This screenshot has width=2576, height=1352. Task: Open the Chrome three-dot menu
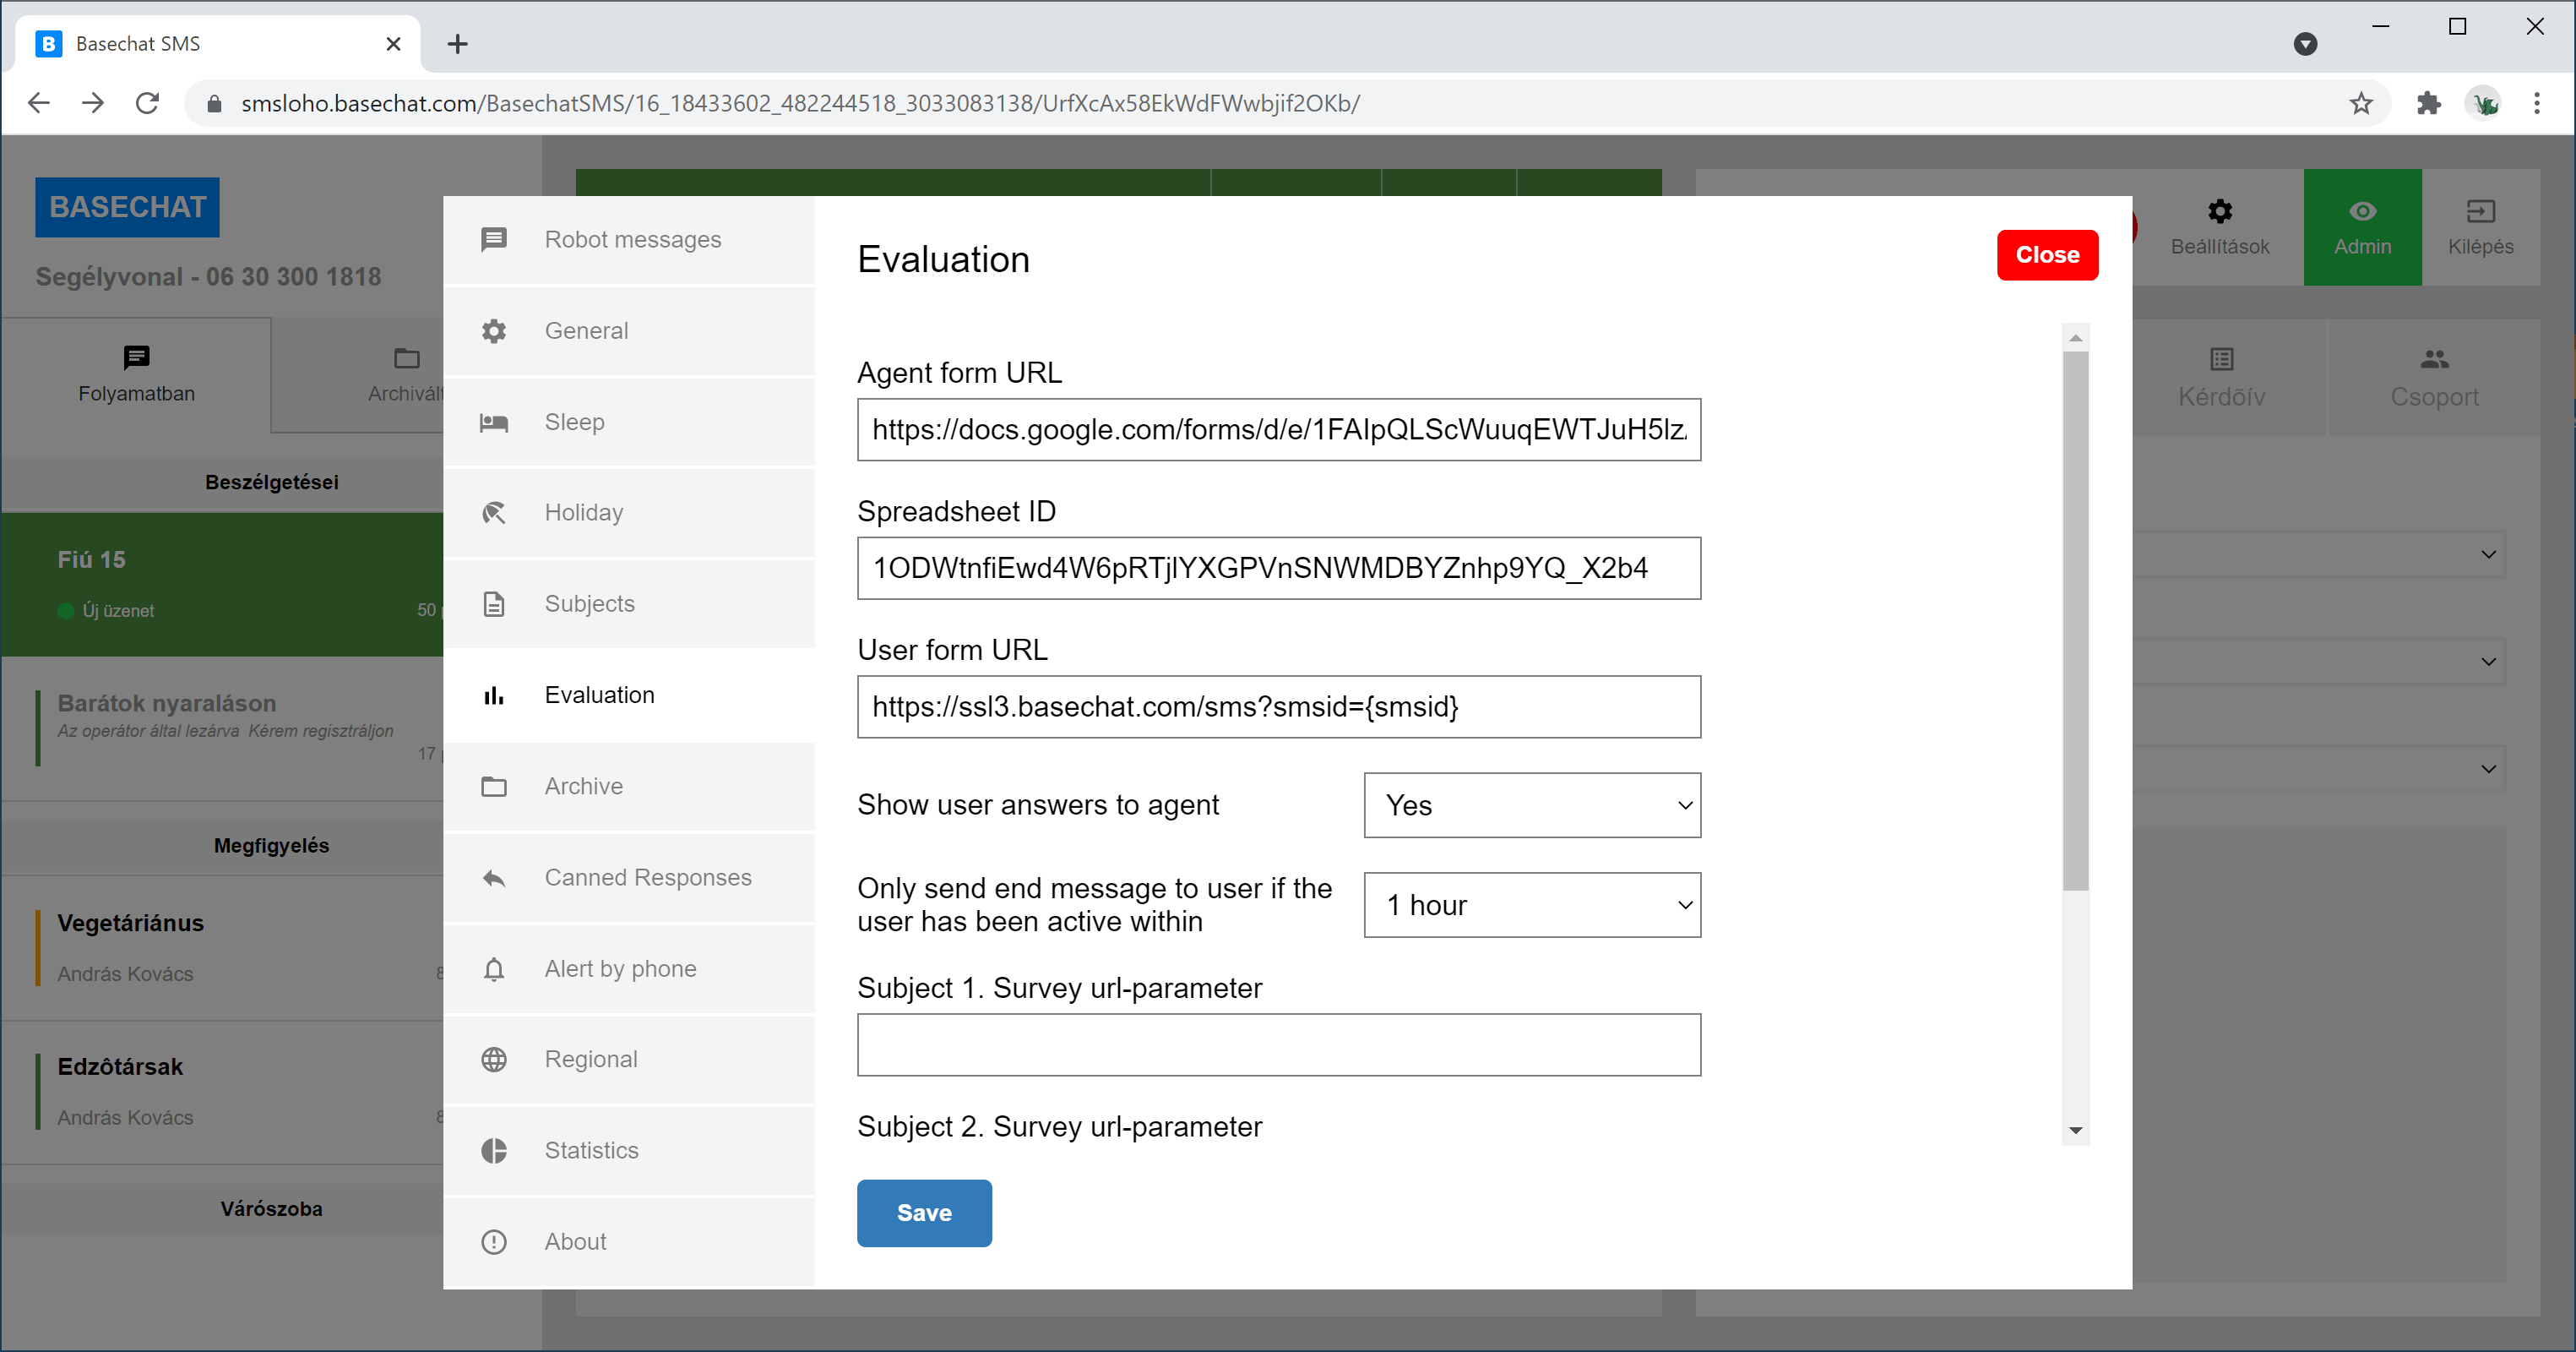click(x=2537, y=103)
